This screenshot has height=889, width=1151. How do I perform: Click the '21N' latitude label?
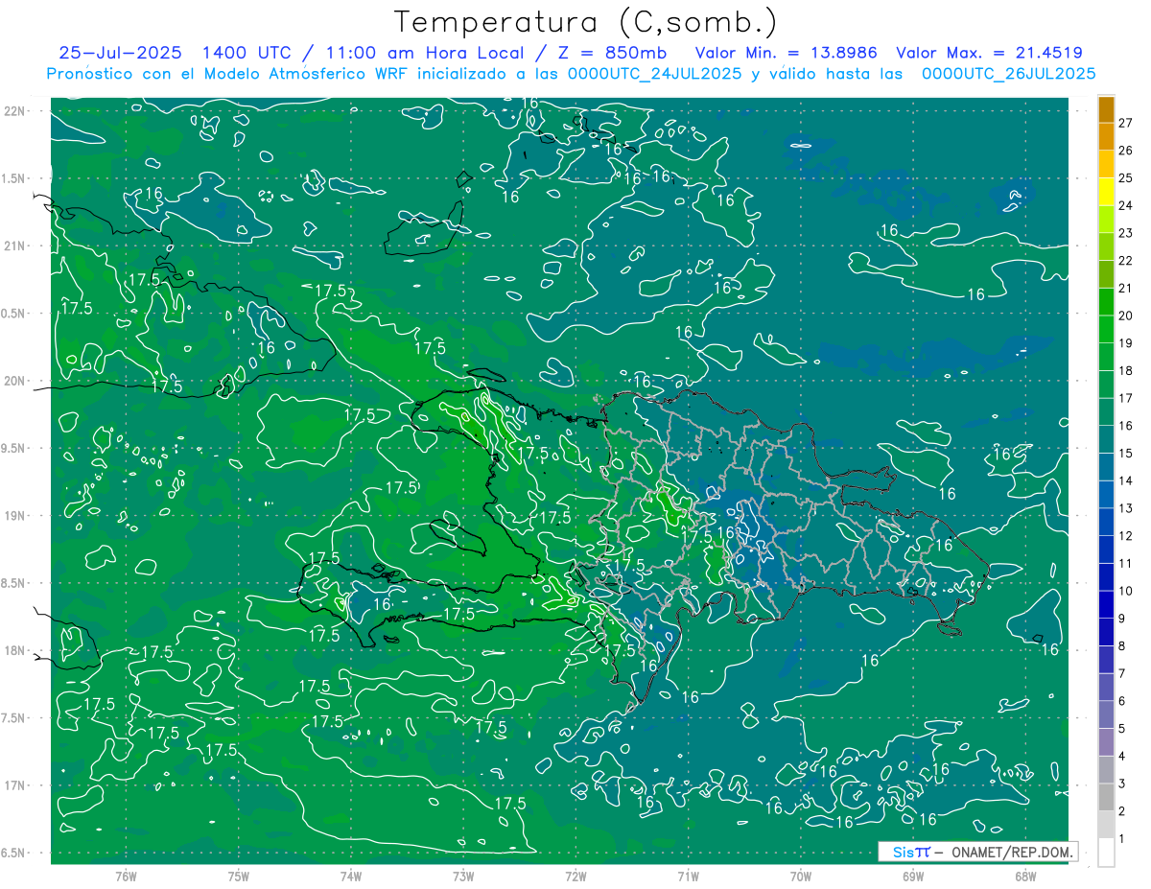tap(13, 246)
